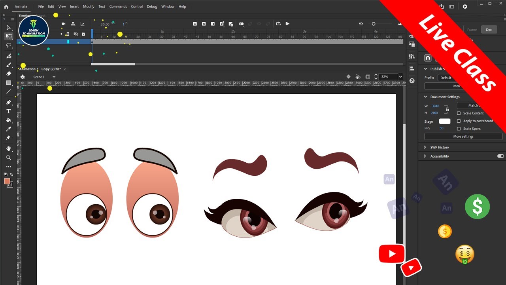Click the swap stroke and fill colors icon

[x=11, y=174]
